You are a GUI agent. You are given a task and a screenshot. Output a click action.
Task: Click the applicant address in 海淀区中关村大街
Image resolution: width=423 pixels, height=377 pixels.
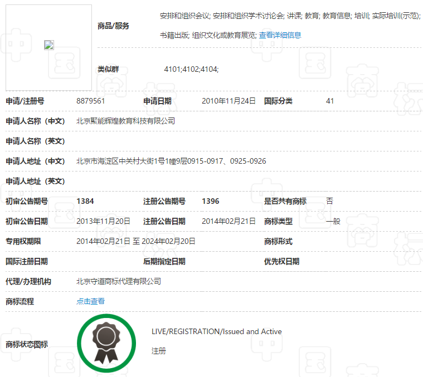(171, 161)
